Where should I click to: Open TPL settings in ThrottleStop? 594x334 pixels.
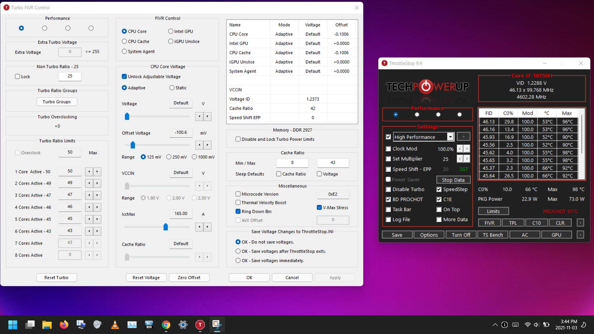coord(513,223)
